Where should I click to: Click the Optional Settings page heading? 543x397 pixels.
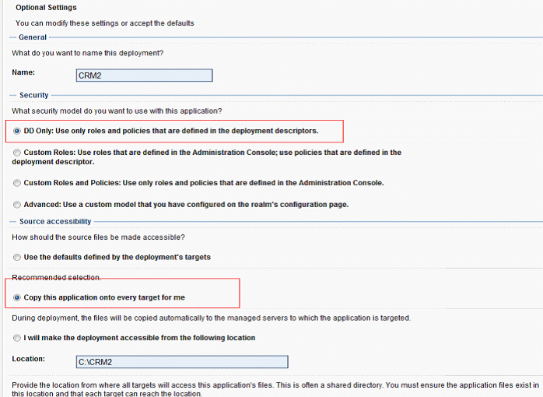[46, 7]
